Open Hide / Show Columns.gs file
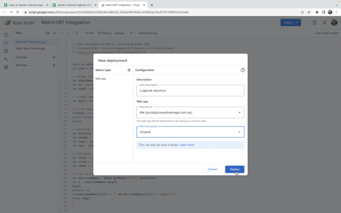 point(30,48)
